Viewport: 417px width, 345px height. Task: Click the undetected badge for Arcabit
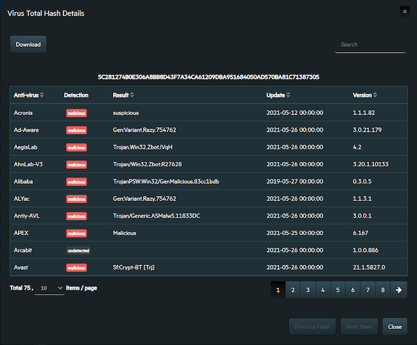pos(78,250)
